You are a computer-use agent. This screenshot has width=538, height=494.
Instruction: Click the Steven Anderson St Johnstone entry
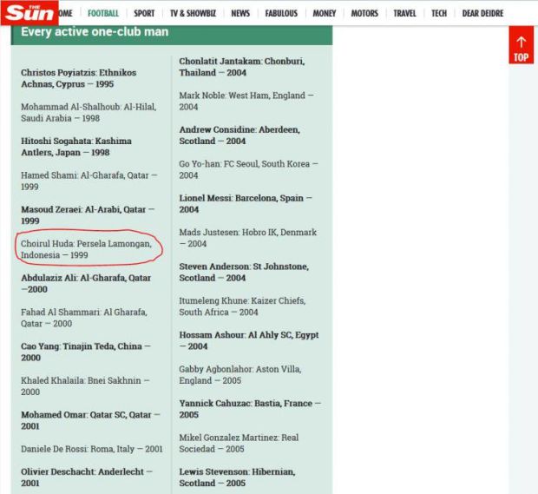point(244,272)
